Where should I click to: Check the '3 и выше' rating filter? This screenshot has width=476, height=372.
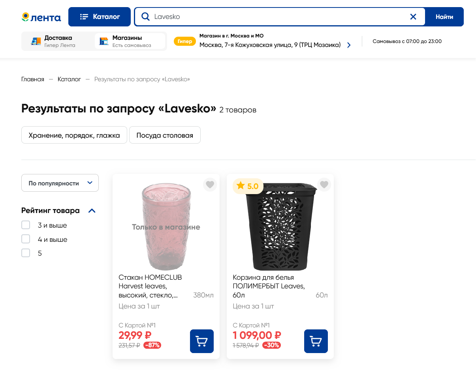point(26,225)
